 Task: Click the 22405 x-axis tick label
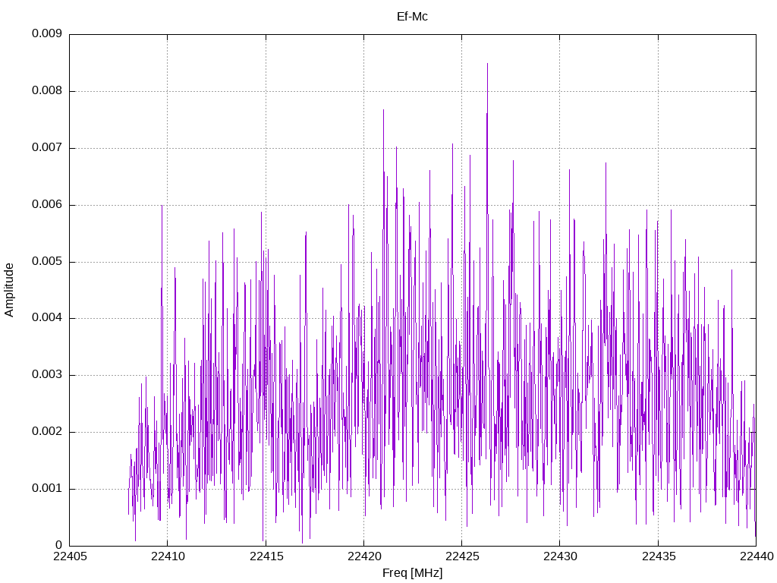point(70,556)
